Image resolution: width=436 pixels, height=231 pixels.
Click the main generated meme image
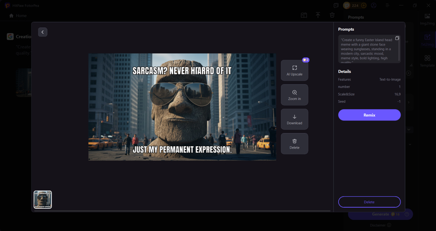point(182,107)
